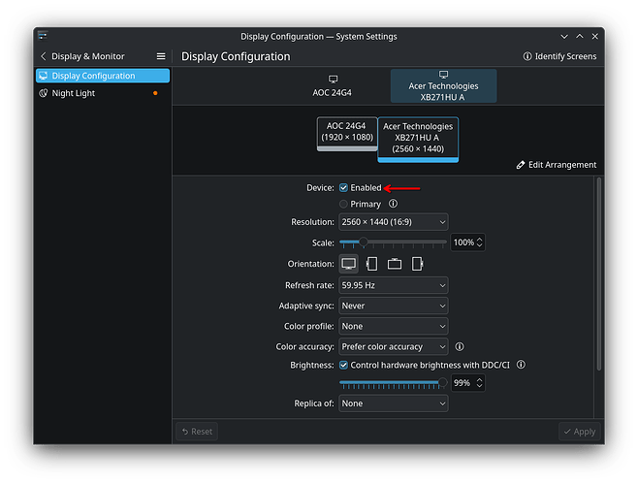Open the Resolution dropdown
The width and height of the screenshot is (638, 484).
[x=394, y=222]
